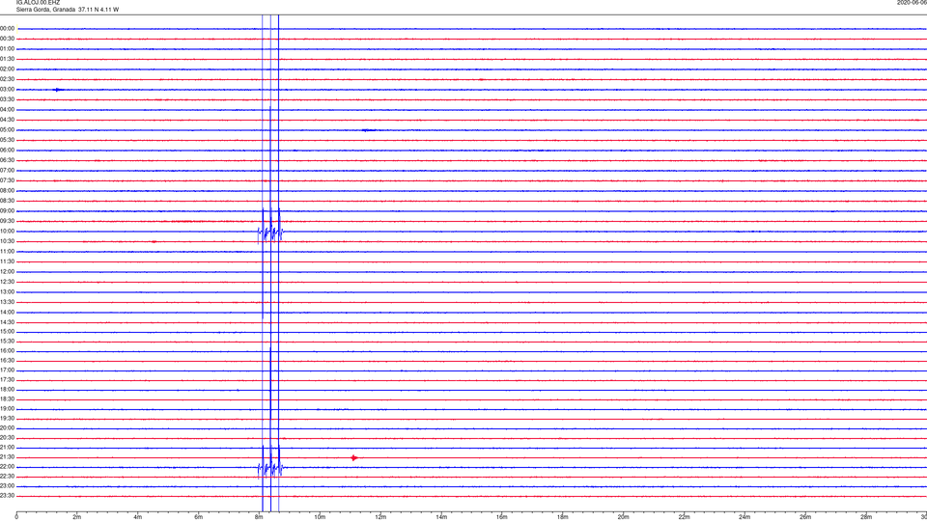Select the 16:00 time row label

click(7, 351)
